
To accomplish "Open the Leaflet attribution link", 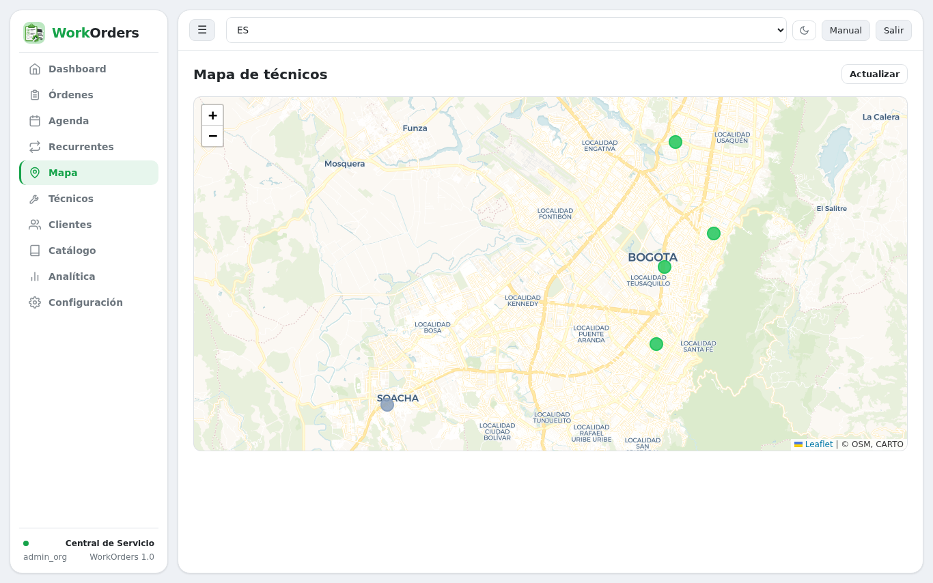I will (813, 444).
